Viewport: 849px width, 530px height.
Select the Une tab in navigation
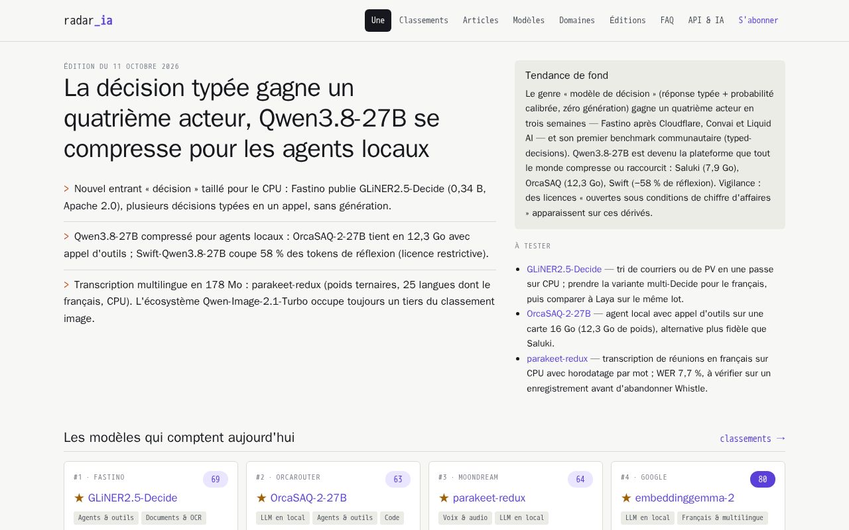pos(378,21)
